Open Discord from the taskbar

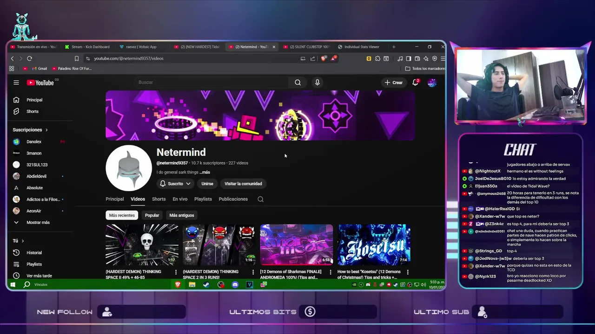(235, 284)
